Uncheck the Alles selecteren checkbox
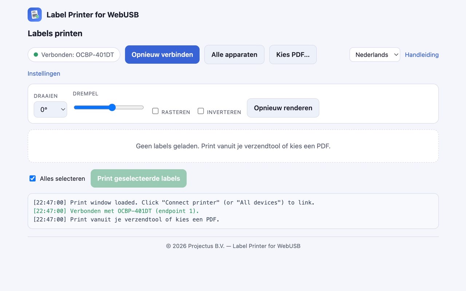The image size is (466, 291). 33,179
